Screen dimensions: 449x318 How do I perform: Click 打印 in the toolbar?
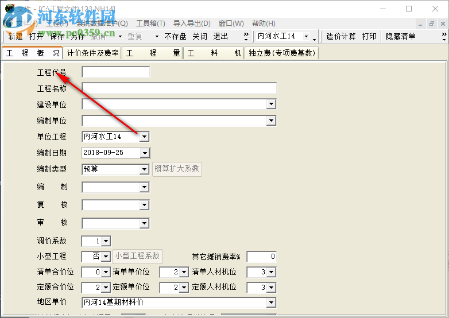click(x=369, y=36)
